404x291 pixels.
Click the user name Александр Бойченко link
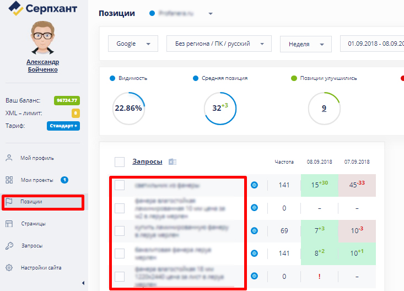(42, 66)
